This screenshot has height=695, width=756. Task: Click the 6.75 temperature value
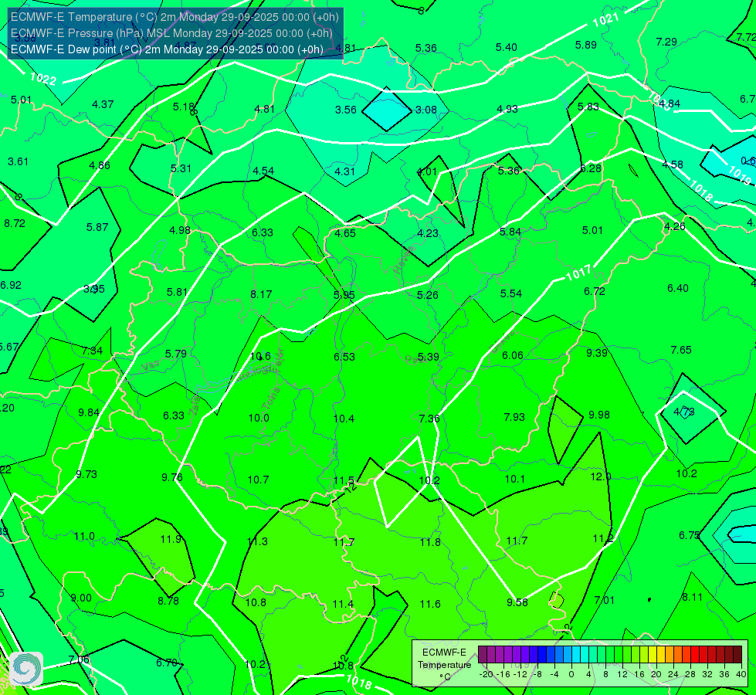689,535
